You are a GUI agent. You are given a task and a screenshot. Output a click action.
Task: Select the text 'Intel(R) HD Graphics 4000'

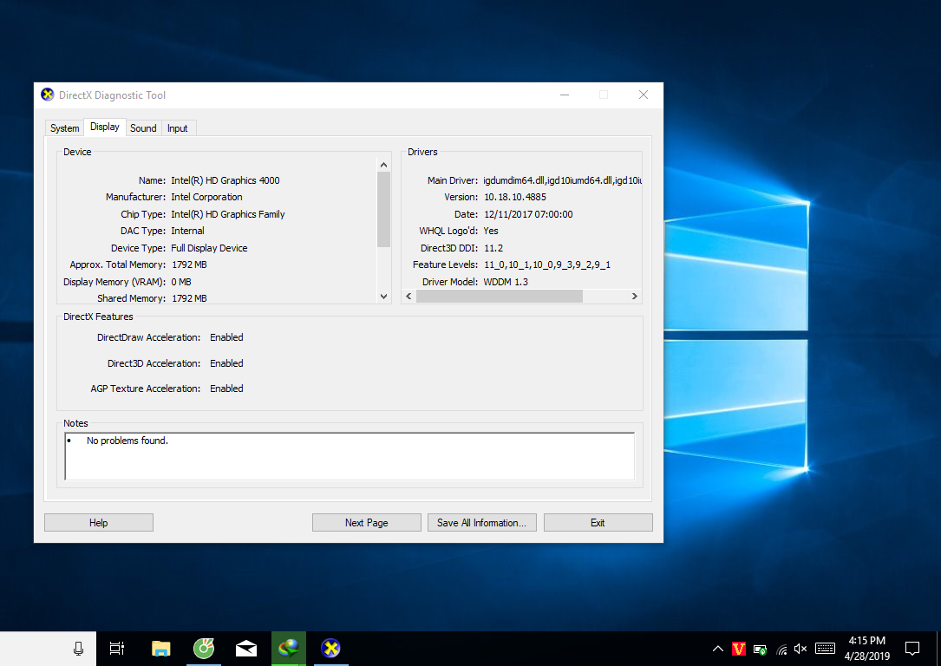[x=225, y=180]
